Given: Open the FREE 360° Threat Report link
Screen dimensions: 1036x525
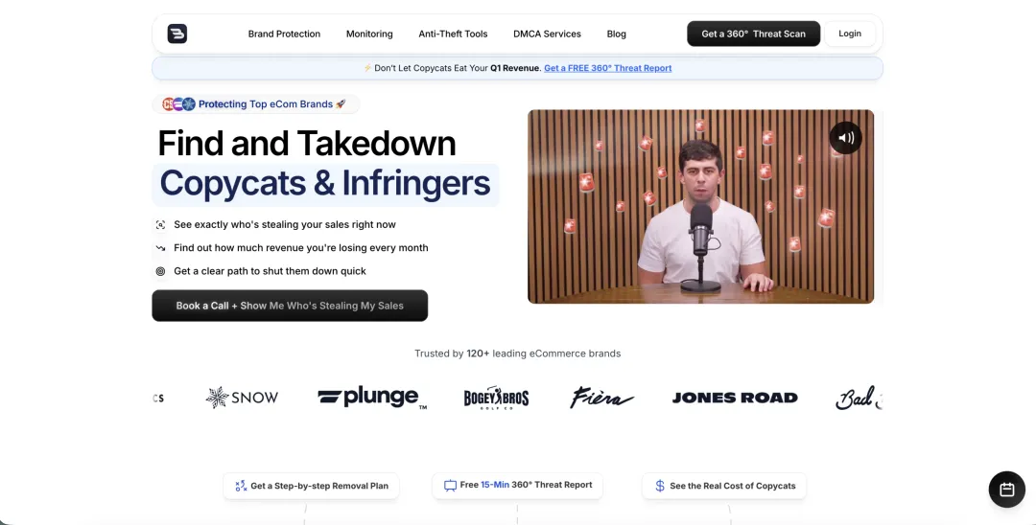Looking at the screenshot, I should click(x=608, y=68).
